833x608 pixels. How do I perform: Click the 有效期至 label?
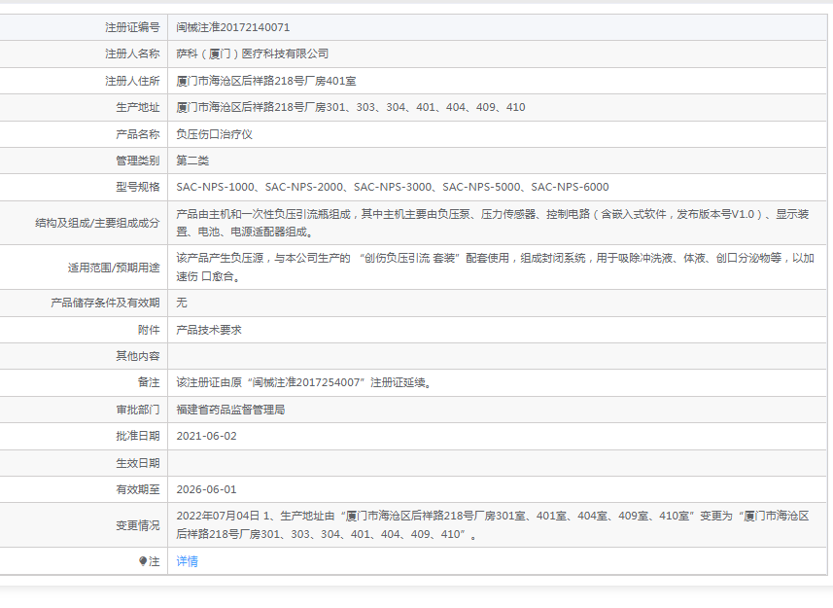138,489
